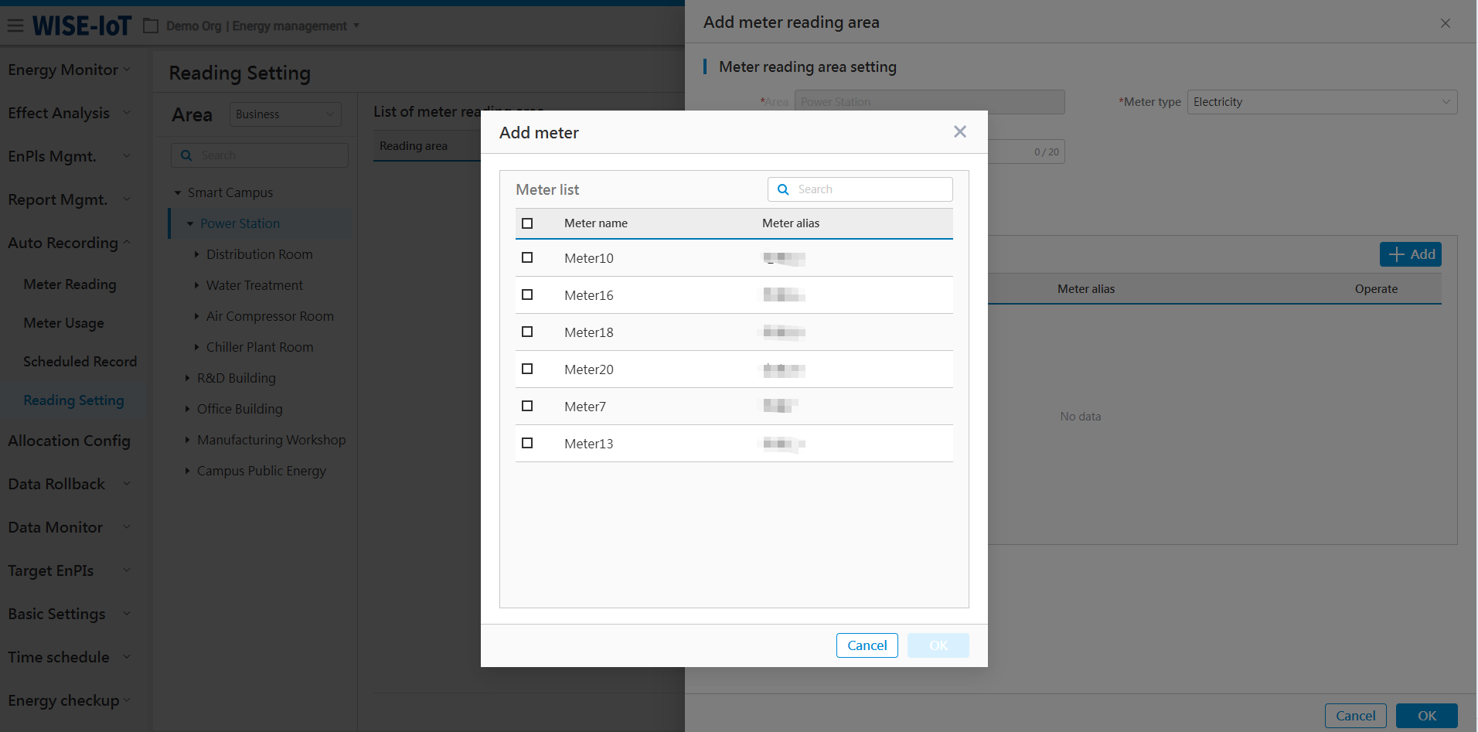The height and width of the screenshot is (732, 1478).
Task: Select the Meter18 checkbox
Action: (527, 332)
